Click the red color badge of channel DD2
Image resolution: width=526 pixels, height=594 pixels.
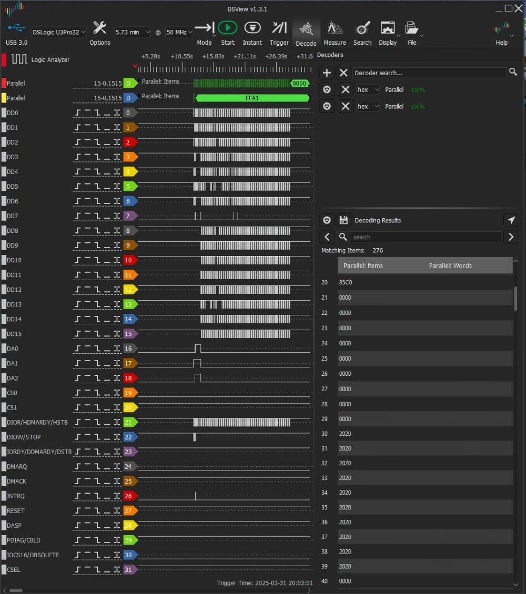(x=130, y=142)
